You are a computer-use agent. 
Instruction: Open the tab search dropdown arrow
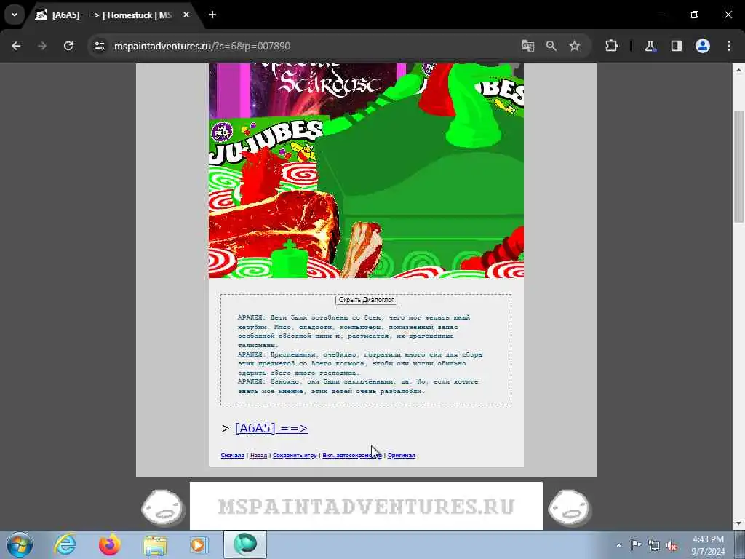(x=15, y=15)
